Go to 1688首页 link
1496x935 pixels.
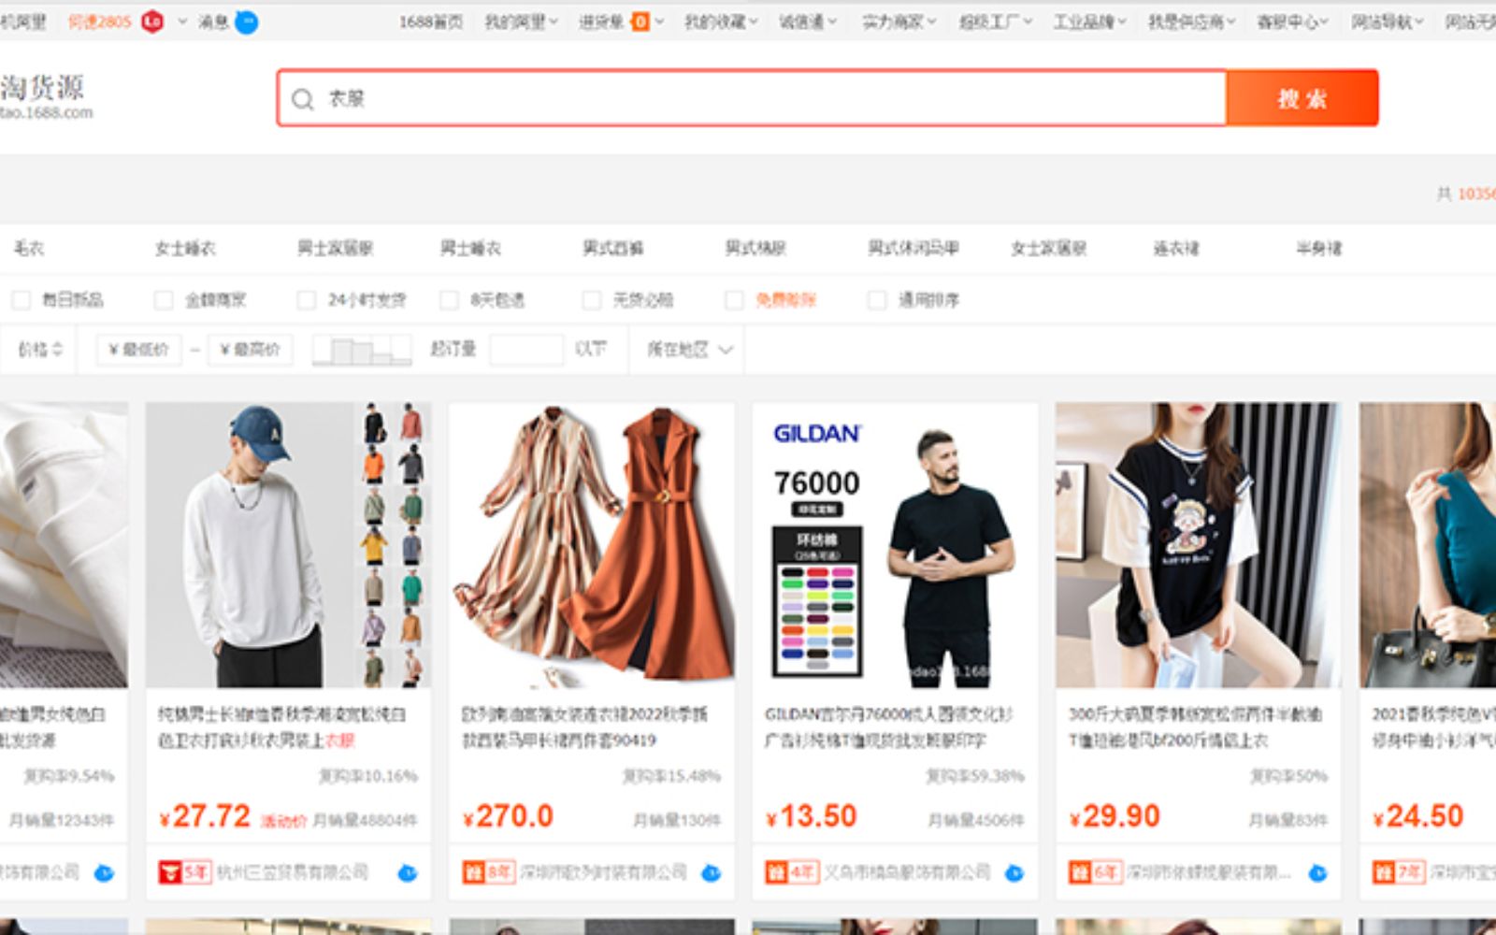pyautogui.click(x=430, y=22)
